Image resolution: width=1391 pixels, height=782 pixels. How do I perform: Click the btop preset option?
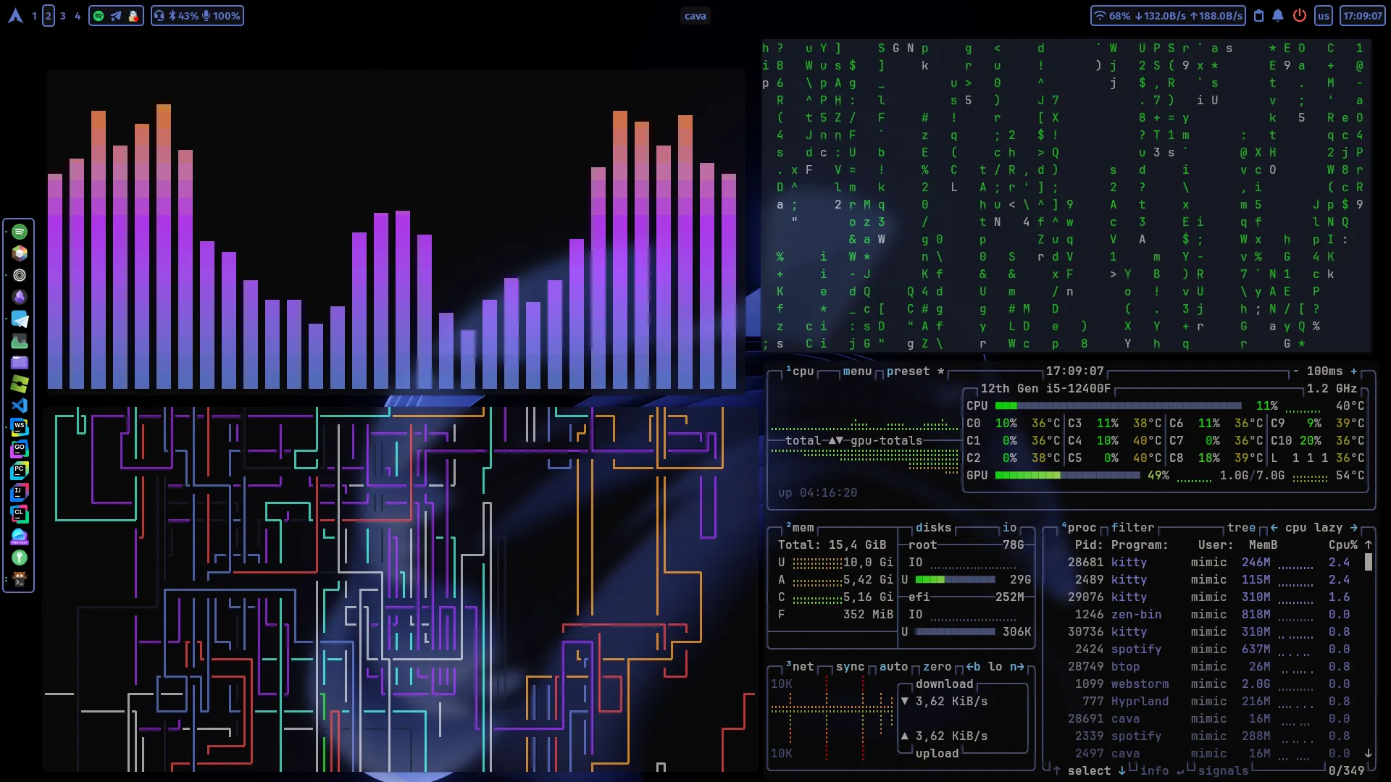point(915,371)
